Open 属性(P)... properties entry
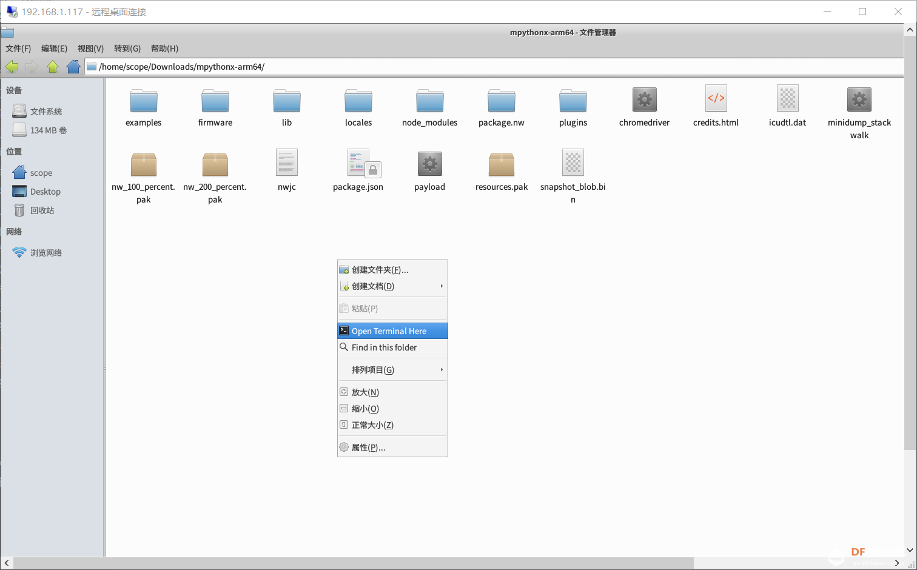Viewport: 917px width, 570px height. pos(368,448)
